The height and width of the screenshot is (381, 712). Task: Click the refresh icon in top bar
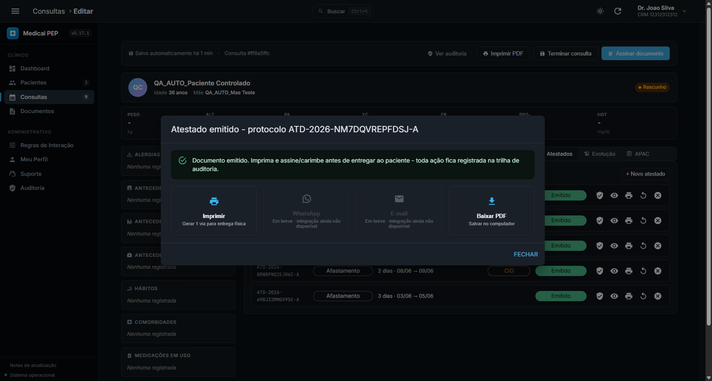click(x=618, y=11)
